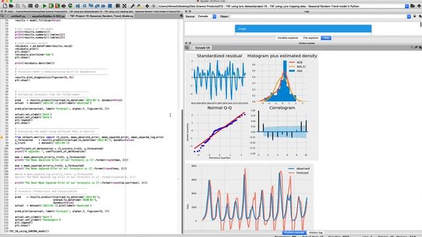
Task: Click the blue Usage banner in Help
Action: pyautogui.click(x=303, y=29)
